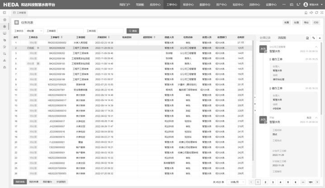
Task: Open 应用中心 in top navigation
Action: pyautogui.click(x=155, y=5)
